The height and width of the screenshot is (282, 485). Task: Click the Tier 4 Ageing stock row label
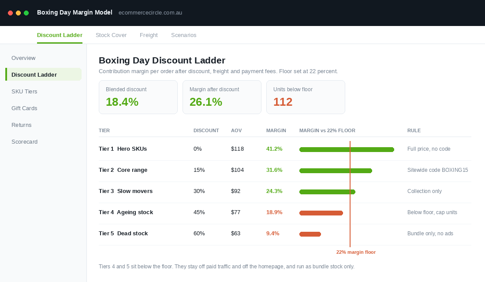126,212
